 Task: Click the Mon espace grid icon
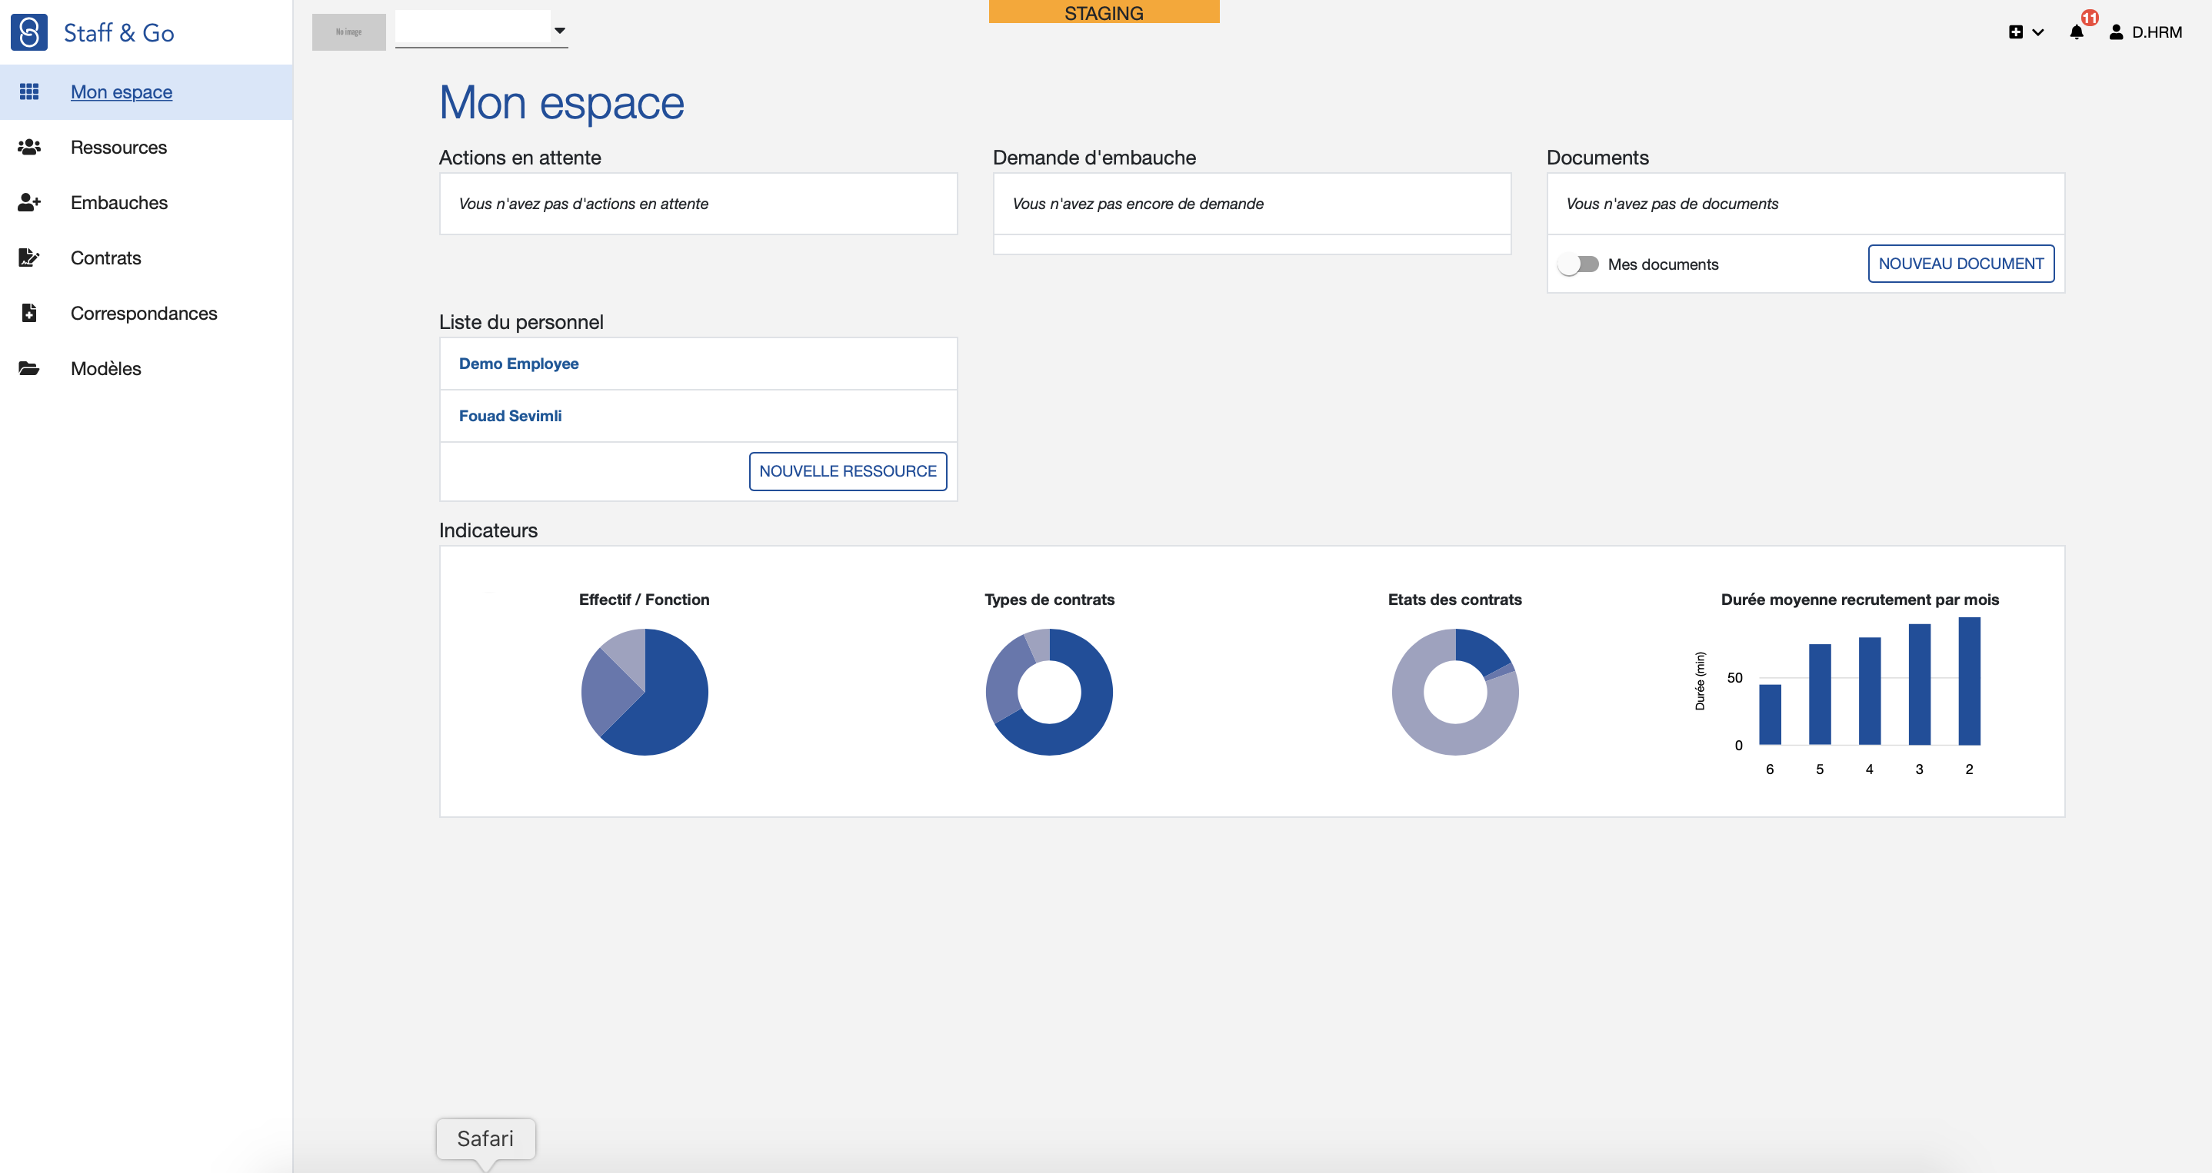pos(29,91)
